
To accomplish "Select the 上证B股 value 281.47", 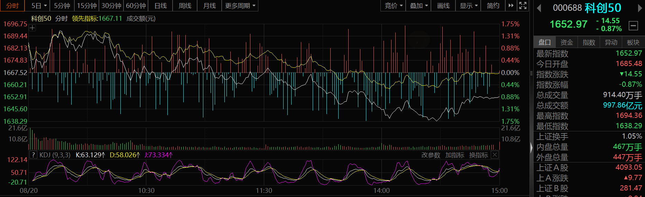I will point(631,188).
